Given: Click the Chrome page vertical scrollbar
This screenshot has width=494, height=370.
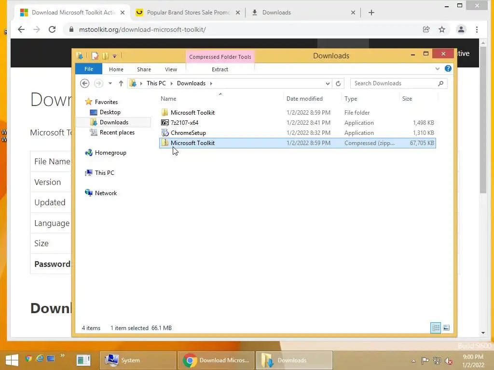Looking at the screenshot, I should (x=483, y=119).
